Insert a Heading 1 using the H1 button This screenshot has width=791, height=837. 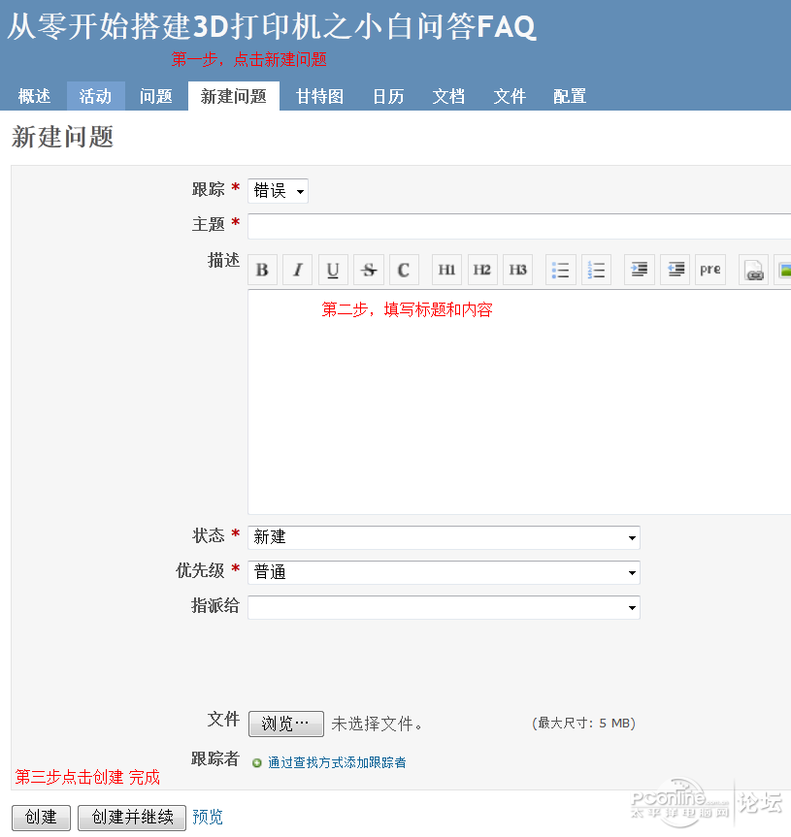pyautogui.click(x=446, y=270)
